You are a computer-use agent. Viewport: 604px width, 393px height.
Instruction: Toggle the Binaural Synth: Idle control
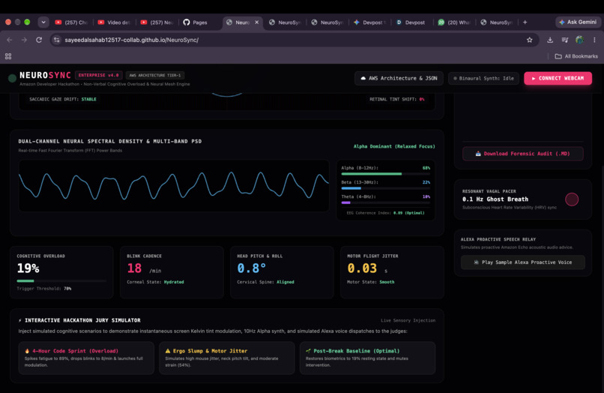(x=483, y=78)
